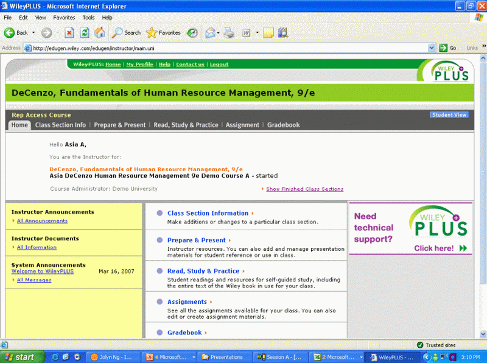Open All Announcements link
The width and height of the screenshot is (487, 363).
point(42,220)
